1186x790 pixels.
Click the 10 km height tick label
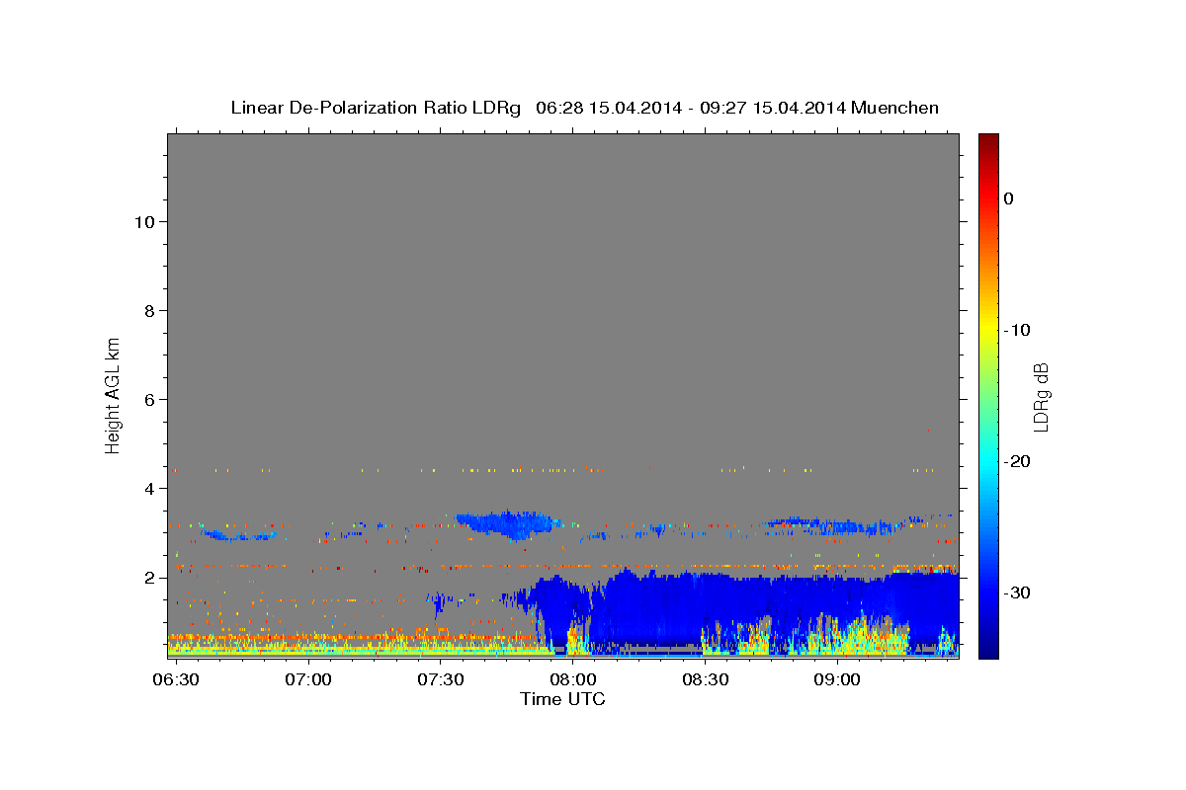coord(142,221)
